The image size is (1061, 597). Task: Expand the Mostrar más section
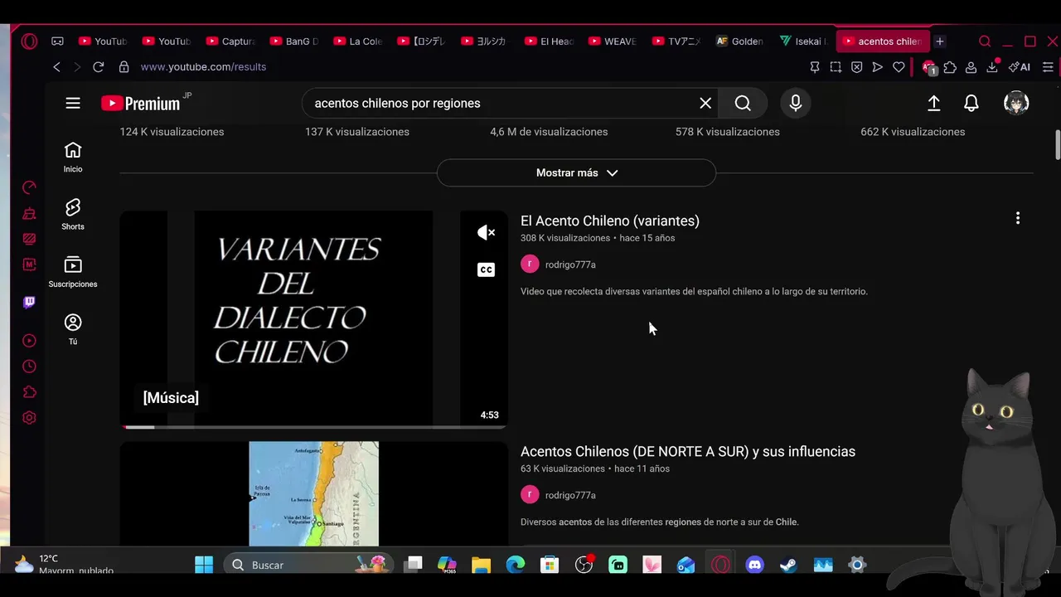(x=576, y=172)
